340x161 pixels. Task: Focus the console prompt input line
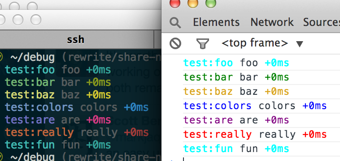(262, 159)
